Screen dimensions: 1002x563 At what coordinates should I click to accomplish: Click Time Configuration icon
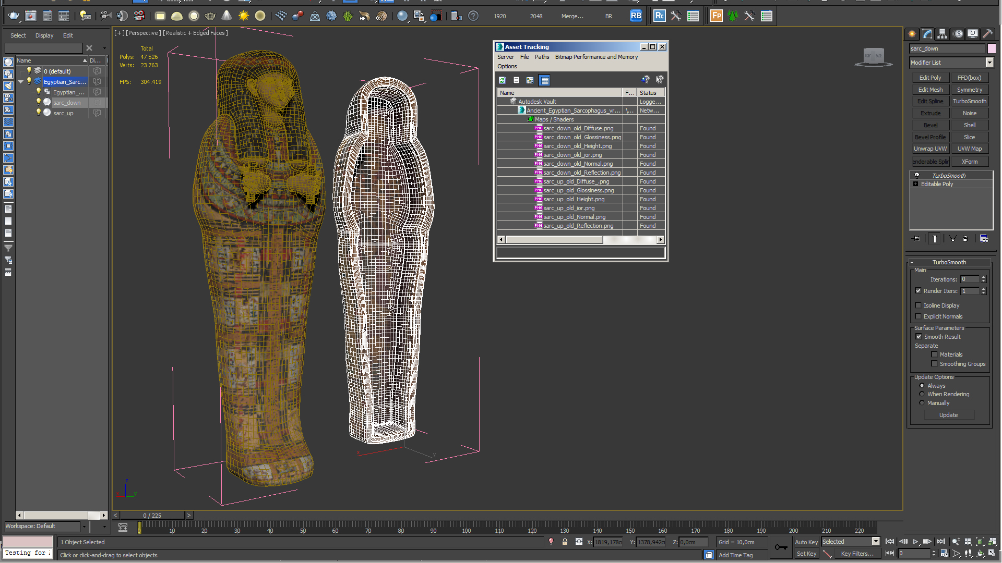coord(945,554)
